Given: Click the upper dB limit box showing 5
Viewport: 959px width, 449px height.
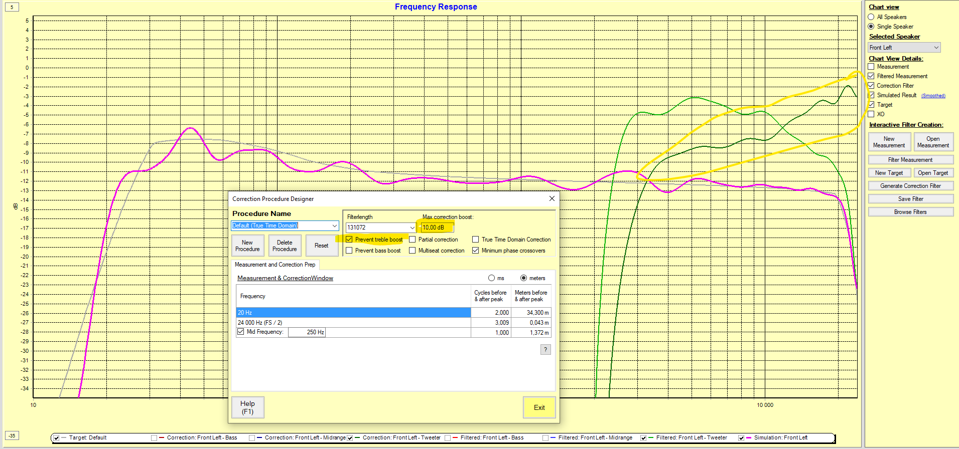Looking at the screenshot, I should pos(12,7).
